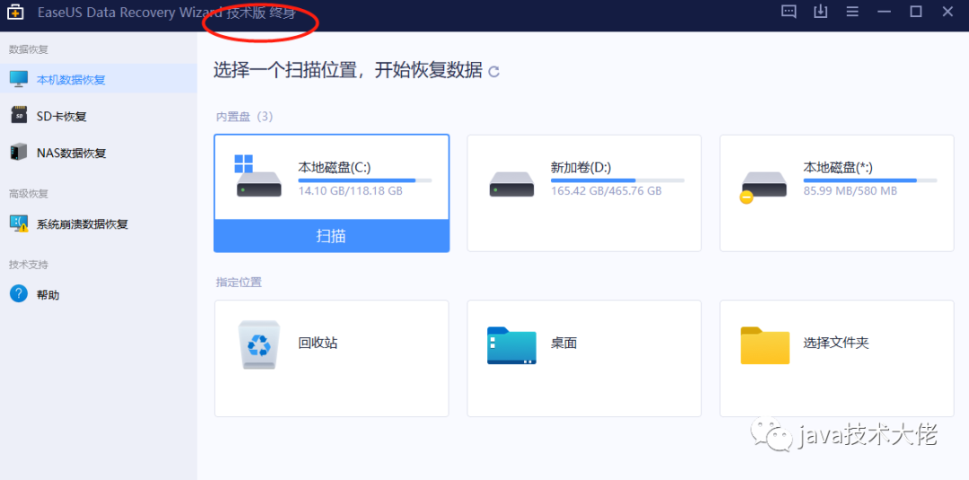The image size is (969, 480).
Task: Open 帮助 in the sidebar
Action: pos(99,294)
